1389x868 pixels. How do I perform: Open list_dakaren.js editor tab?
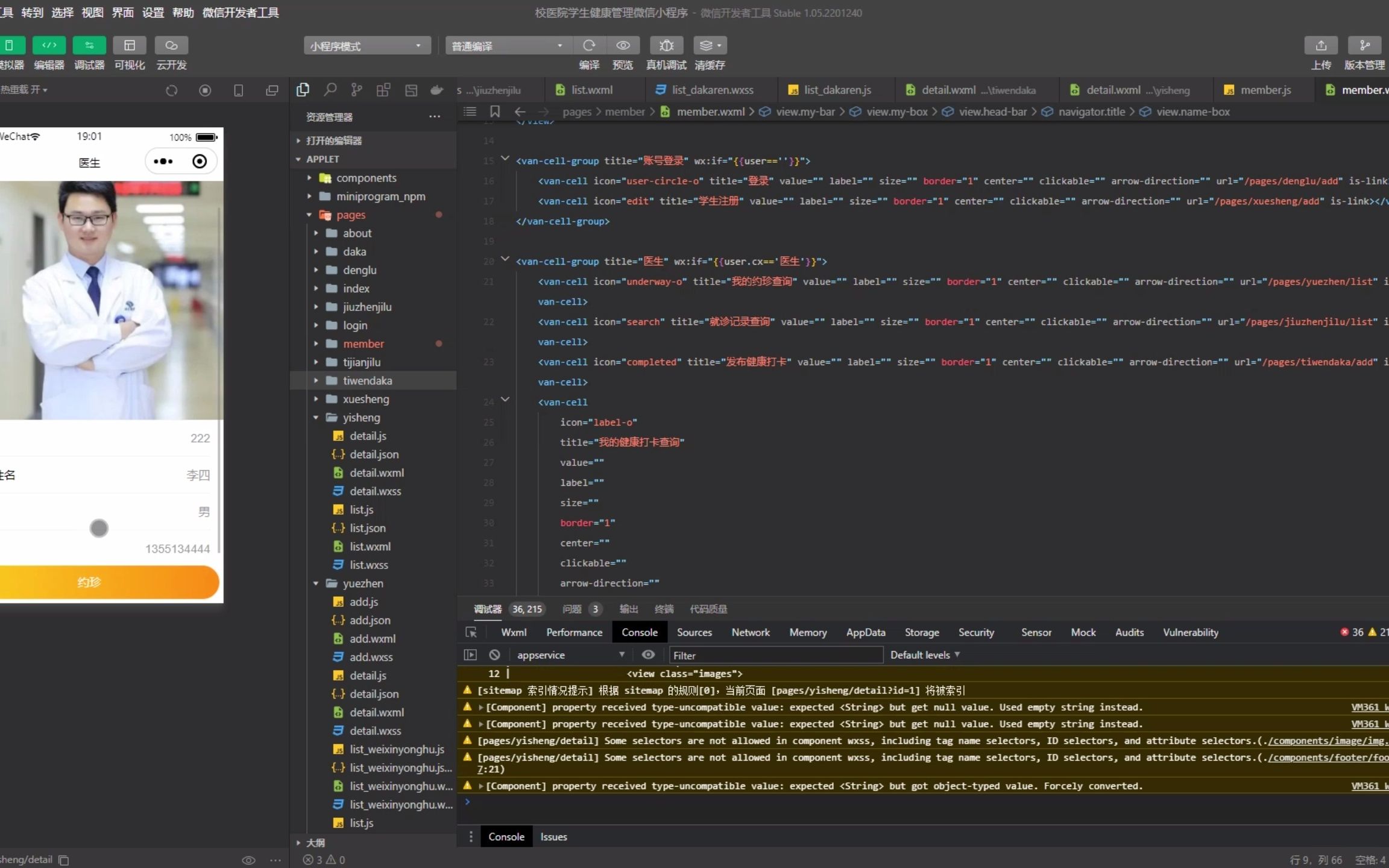[837, 90]
